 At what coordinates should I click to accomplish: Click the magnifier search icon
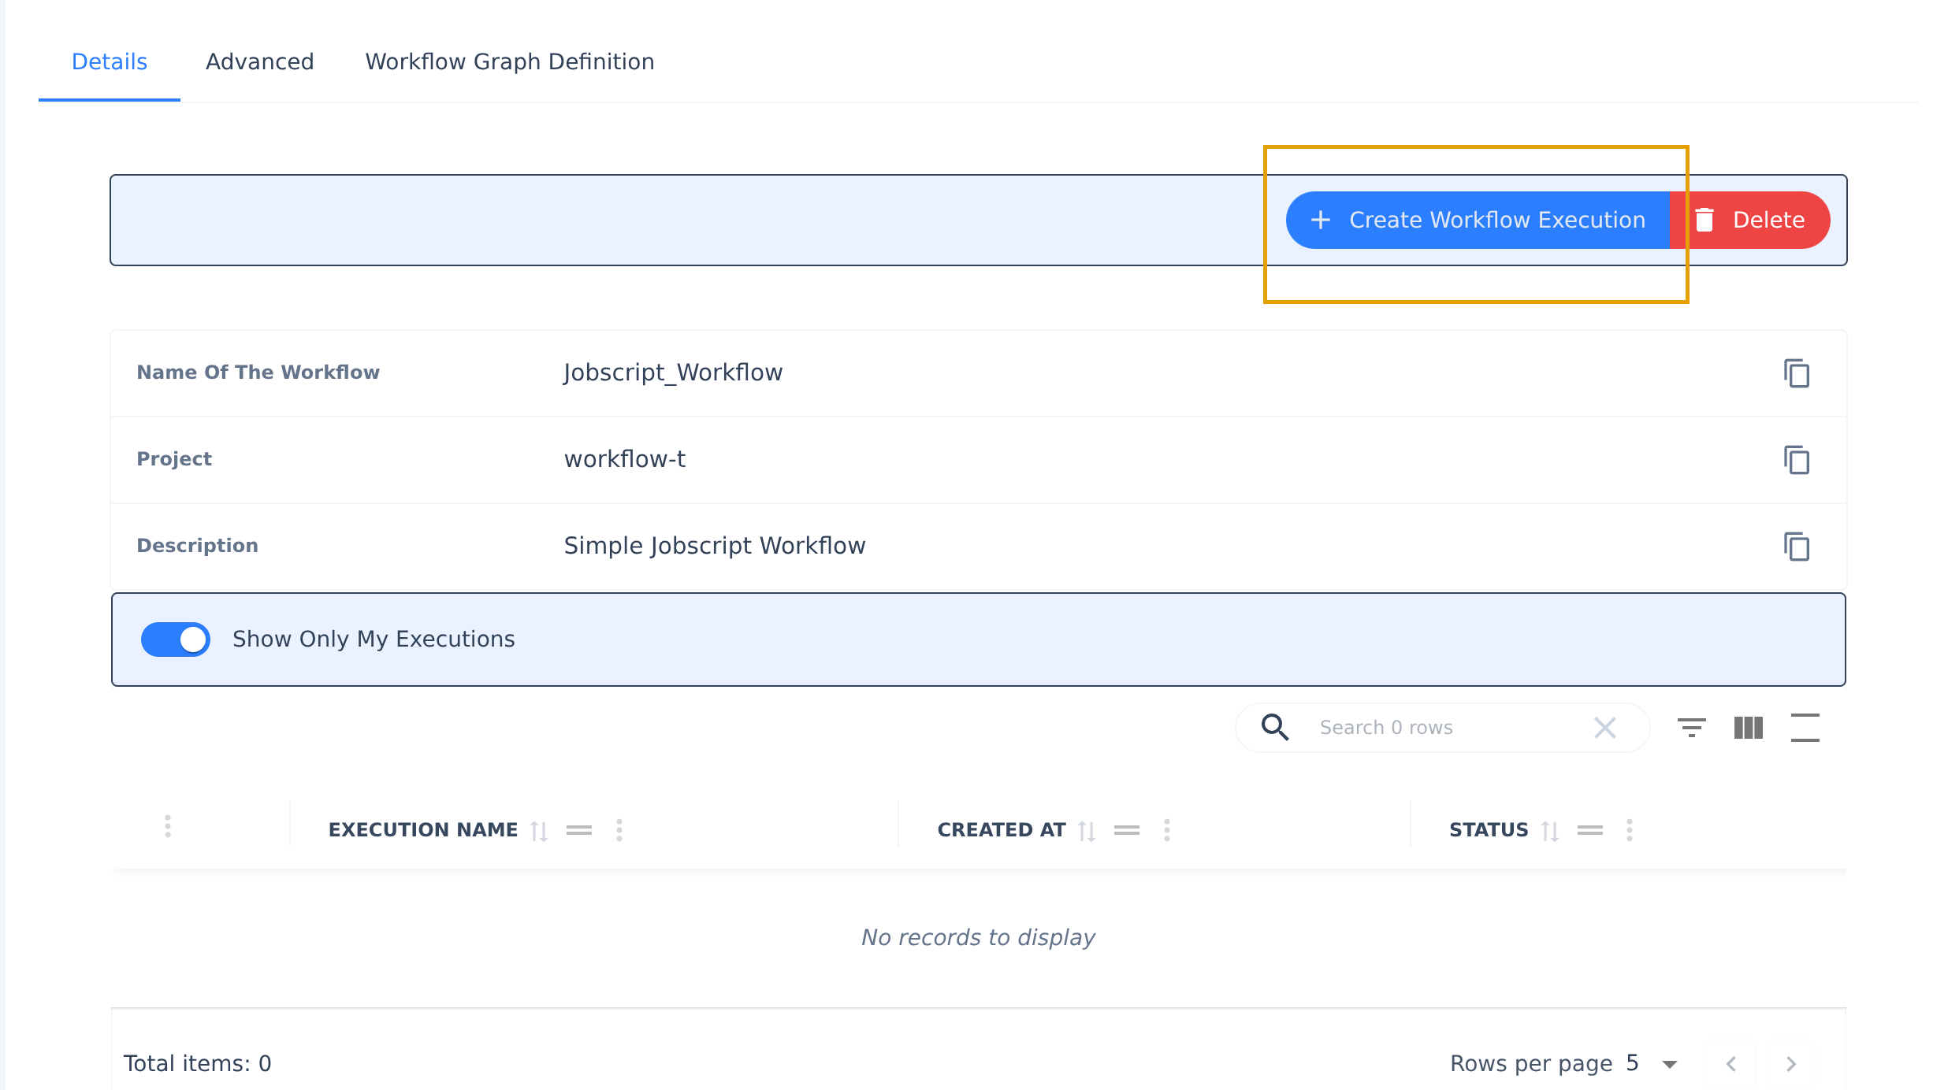pos(1275,727)
